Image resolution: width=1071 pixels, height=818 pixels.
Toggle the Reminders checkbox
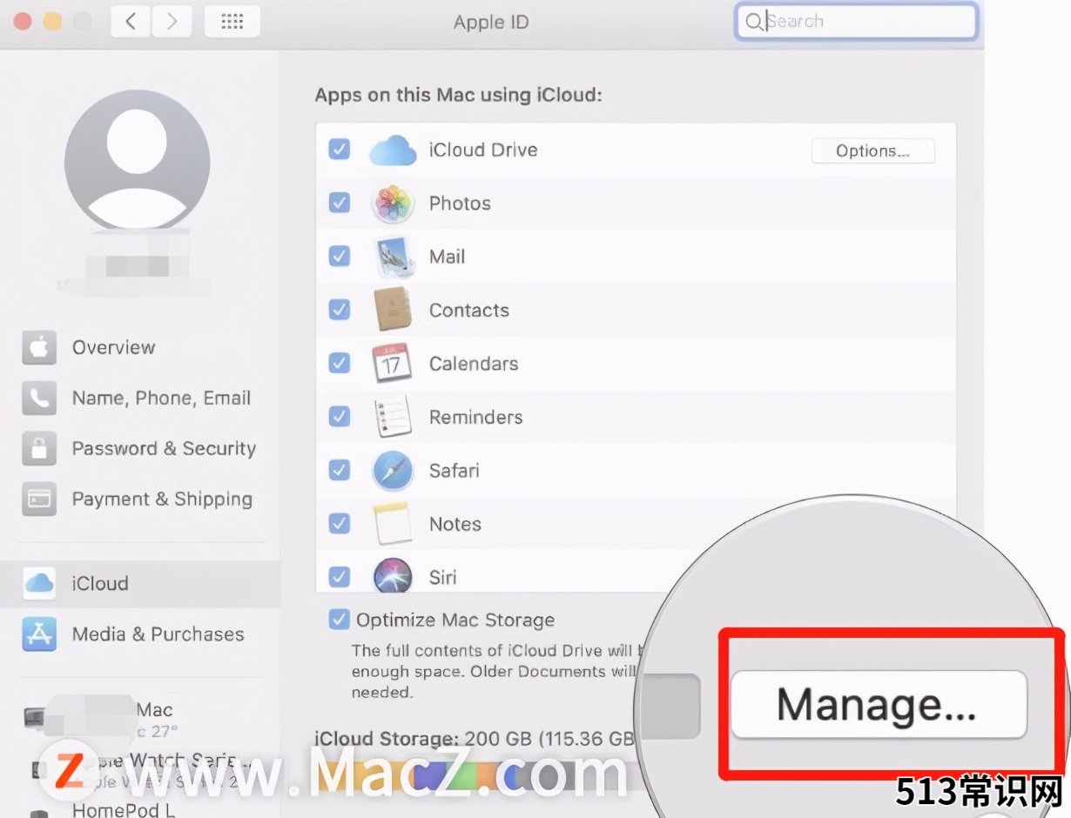pyautogui.click(x=339, y=417)
